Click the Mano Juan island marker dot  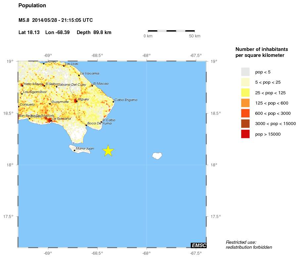point(74,150)
